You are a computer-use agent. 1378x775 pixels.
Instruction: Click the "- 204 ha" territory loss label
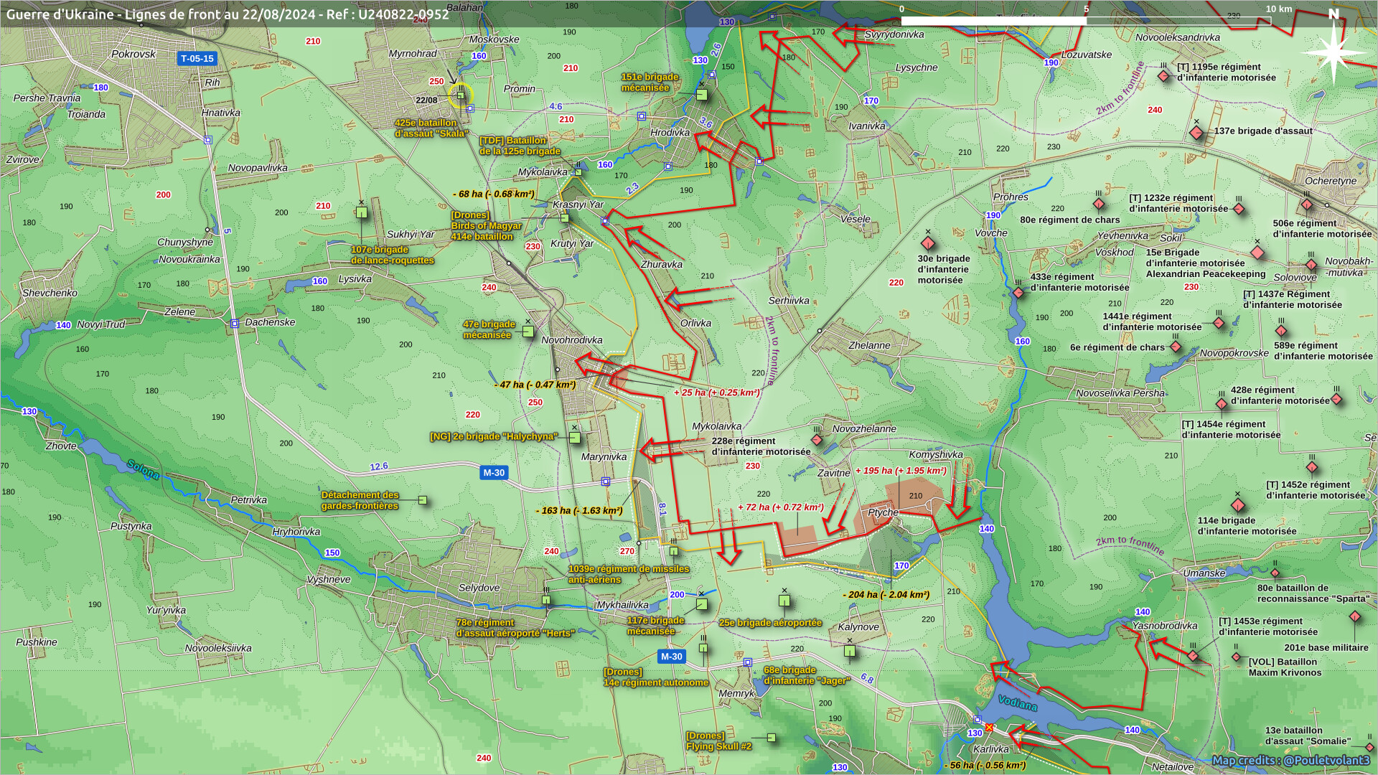click(886, 594)
